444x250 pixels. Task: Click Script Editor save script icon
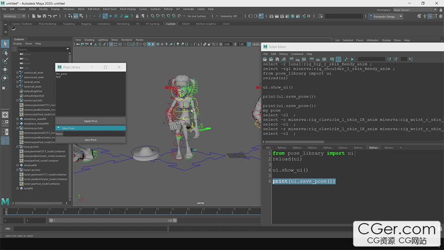point(277,59)
